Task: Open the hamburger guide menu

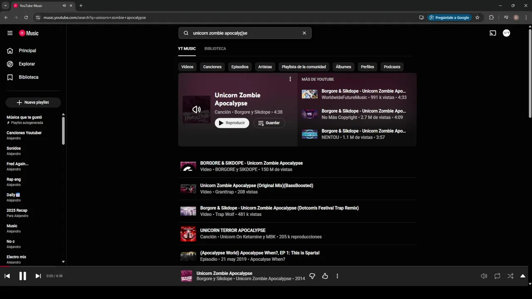Action: 10,33
